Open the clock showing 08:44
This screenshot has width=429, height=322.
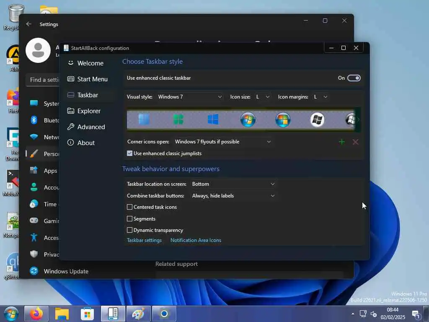pyautogui.click(x=393, y=314)
